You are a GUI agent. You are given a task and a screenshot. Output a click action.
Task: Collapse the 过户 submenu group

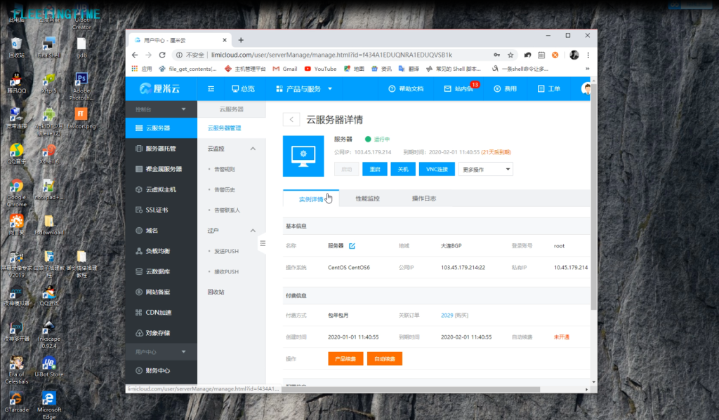pyautogui.click(x=232, y=231)
